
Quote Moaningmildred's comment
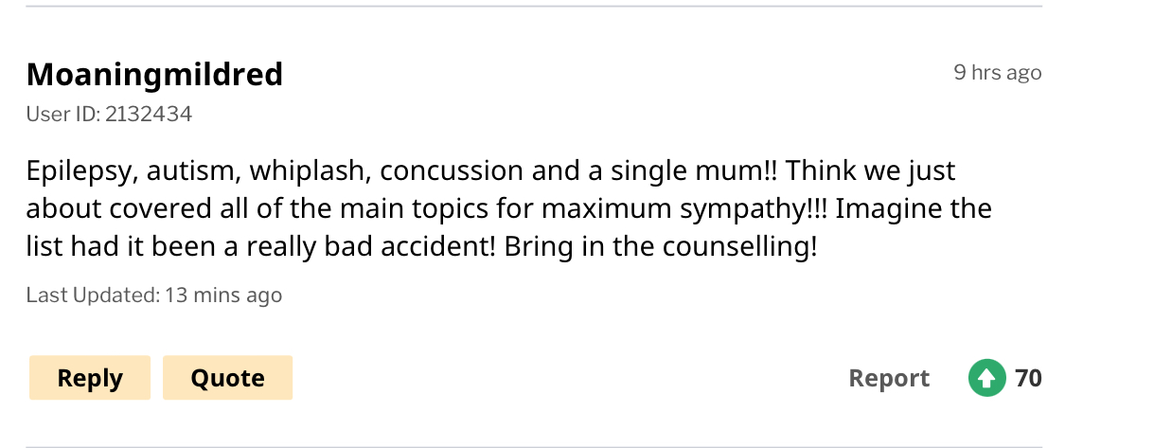coord(227,378)
